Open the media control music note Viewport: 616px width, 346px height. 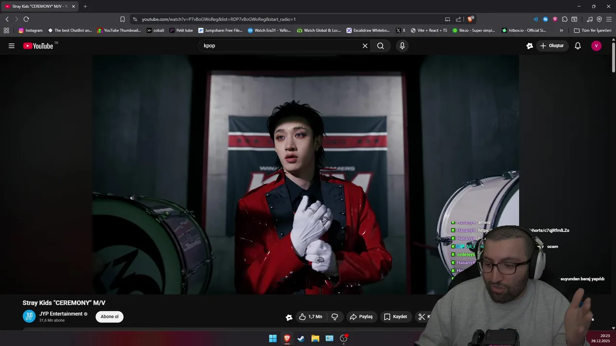click(590, 19)
